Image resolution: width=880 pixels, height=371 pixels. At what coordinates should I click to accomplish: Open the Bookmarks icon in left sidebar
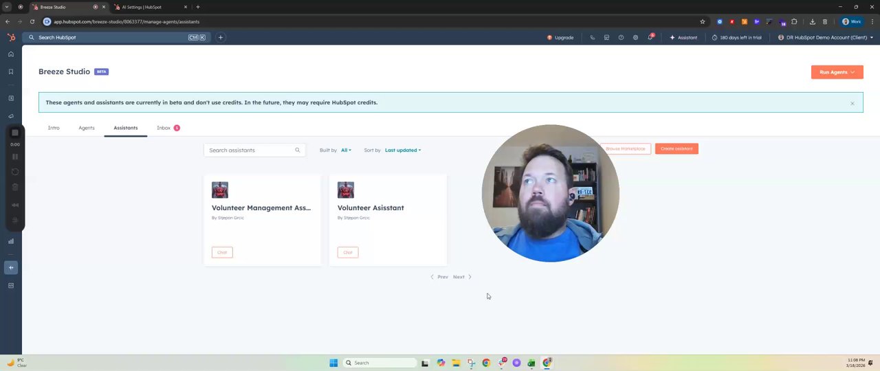[x=11, y=71]
